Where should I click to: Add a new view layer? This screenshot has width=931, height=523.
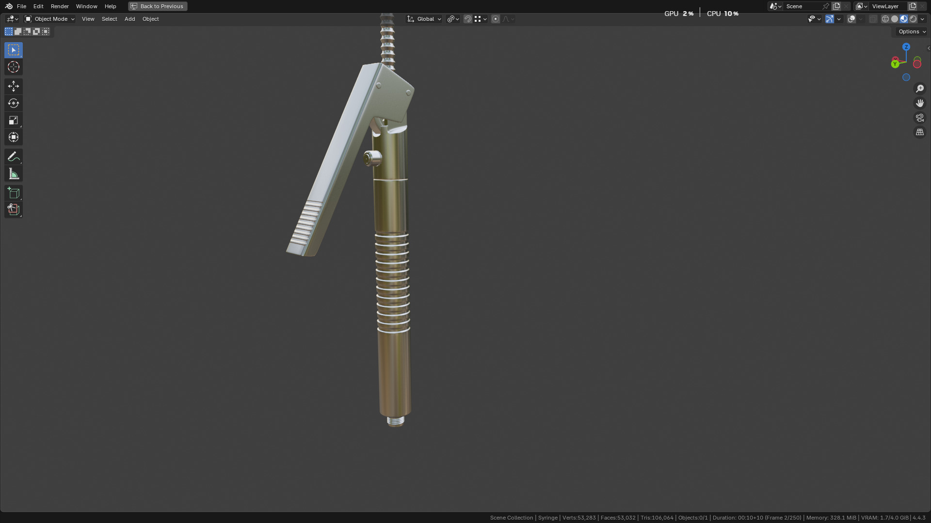[912, 6]
